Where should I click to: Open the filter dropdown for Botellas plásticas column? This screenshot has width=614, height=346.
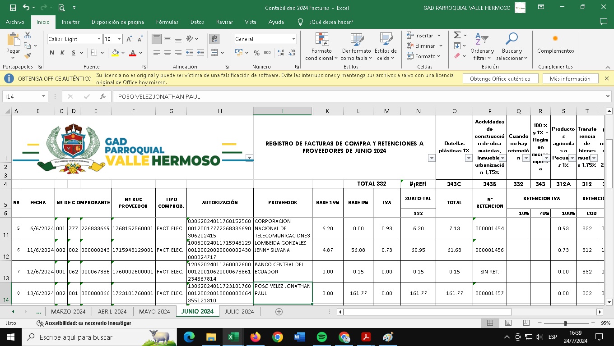(x=468, y=158)
